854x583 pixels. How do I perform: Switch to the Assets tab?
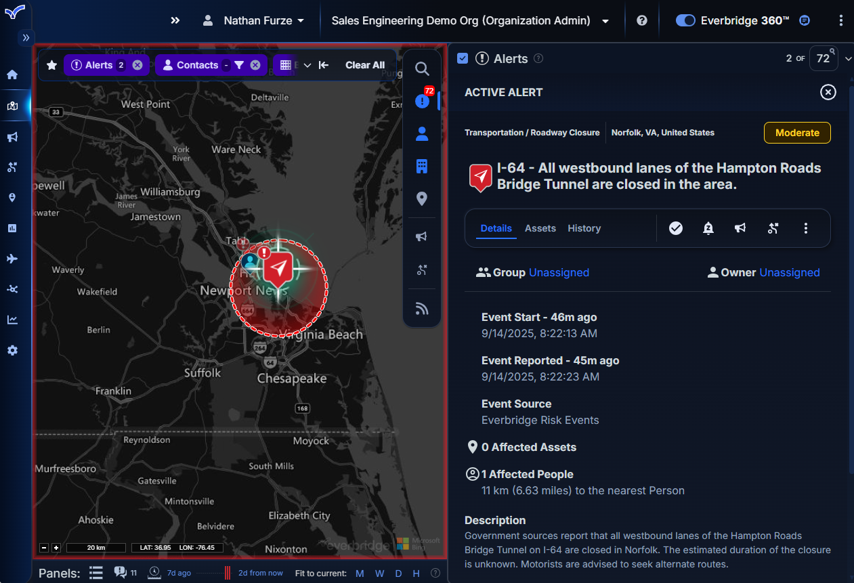click(540, 228)
